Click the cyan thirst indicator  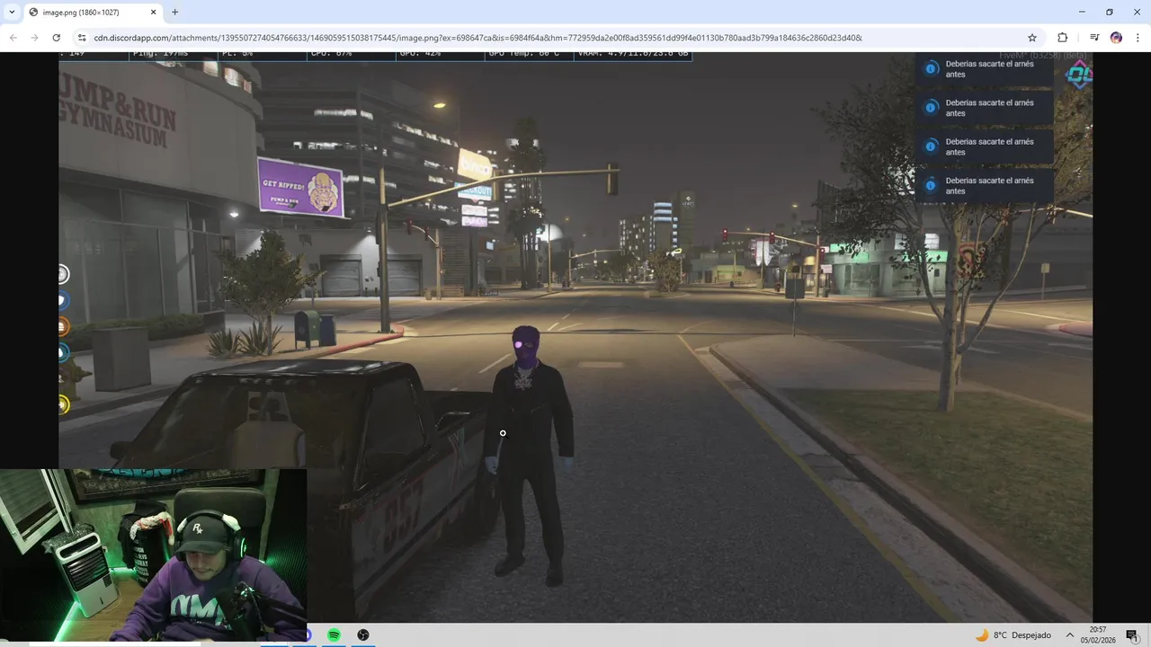(x=63, y=352)
